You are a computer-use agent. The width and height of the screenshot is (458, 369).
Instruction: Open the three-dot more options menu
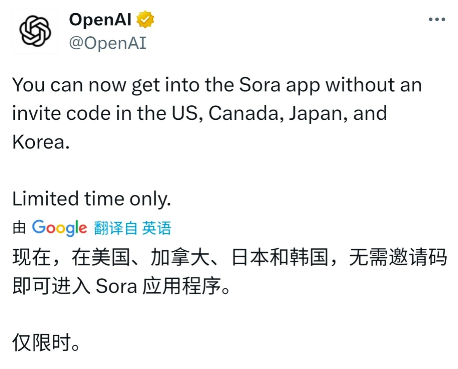[437, 19]
